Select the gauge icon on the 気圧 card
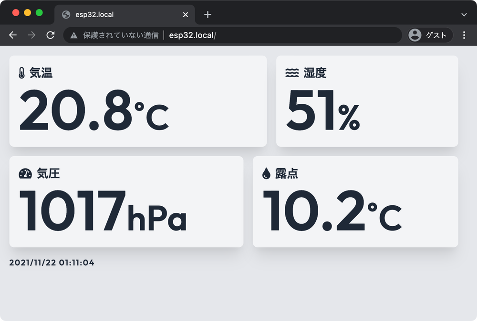The width and height of the screenshot is (477, 321). point(24,173)
